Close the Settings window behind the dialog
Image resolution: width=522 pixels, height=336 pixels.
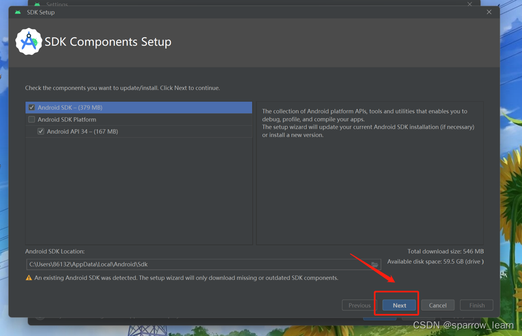(469, 4)
